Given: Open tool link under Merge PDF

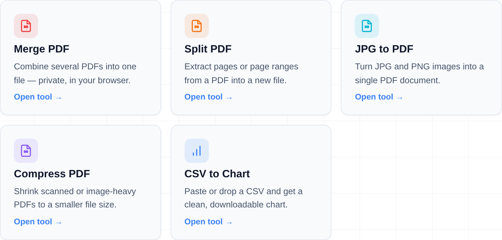Looking at the screenshot, I should point(38,97).
